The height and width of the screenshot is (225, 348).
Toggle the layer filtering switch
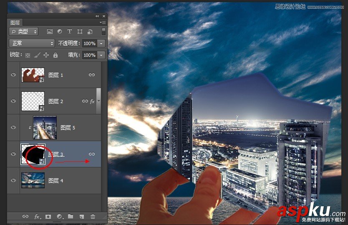[103, 32]
